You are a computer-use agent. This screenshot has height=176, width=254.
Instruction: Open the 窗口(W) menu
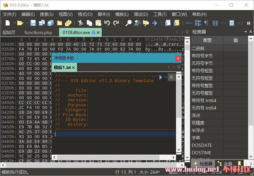179,14
